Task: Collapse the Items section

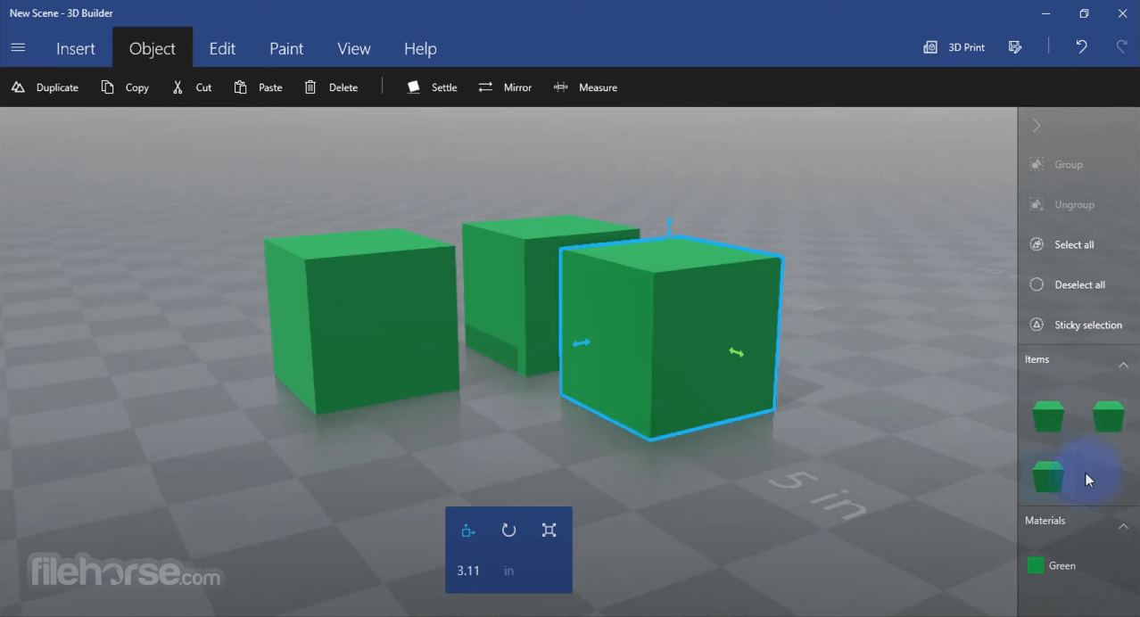Action: pyautogui.click(x=1123, y=365)
